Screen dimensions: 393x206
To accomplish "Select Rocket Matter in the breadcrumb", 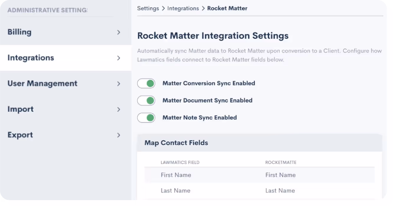I will (227, 8).
